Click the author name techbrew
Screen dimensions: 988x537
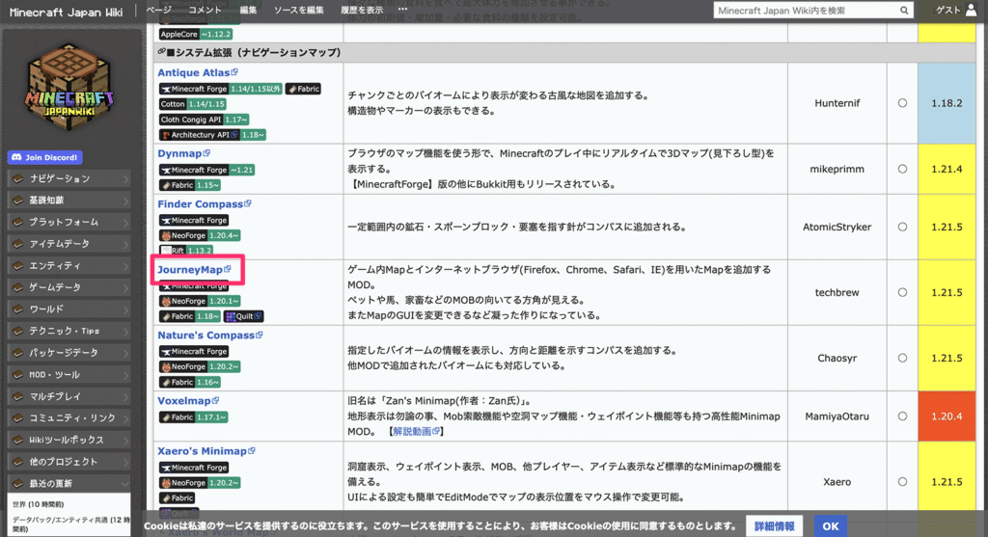pos(837,292)
